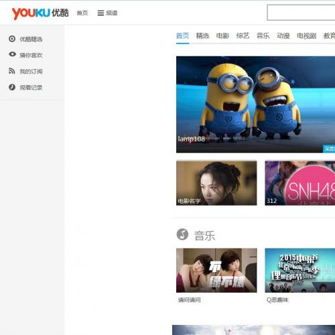Image resolution: width=335 pixels, height=335 pixels.
Task: Click the 请问请问 video title
Action: [189, 300]
